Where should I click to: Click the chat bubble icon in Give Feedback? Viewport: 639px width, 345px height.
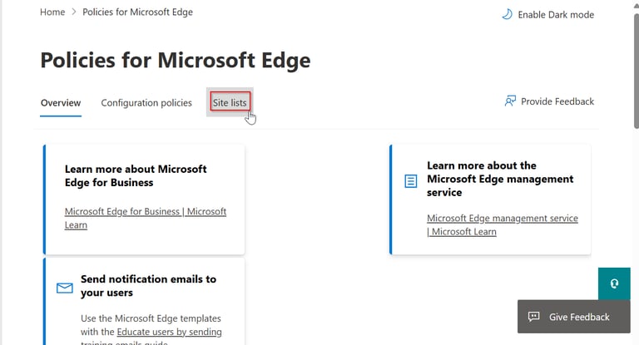pyautogui.click(x=533, y=317)
